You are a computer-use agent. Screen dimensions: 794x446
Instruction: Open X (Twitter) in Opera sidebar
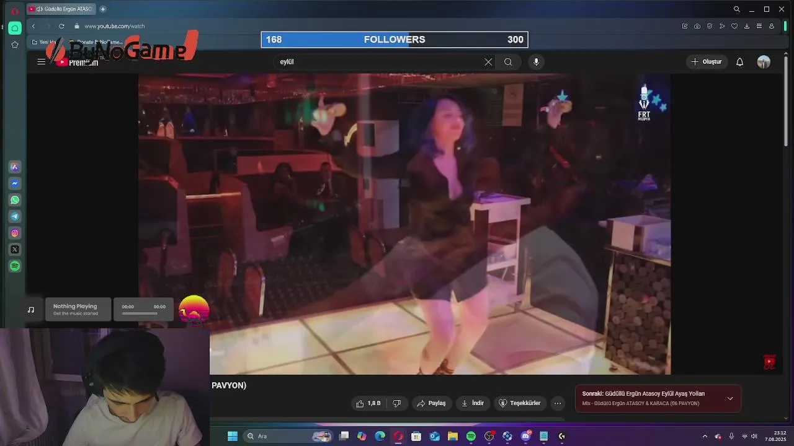point(15,250)
